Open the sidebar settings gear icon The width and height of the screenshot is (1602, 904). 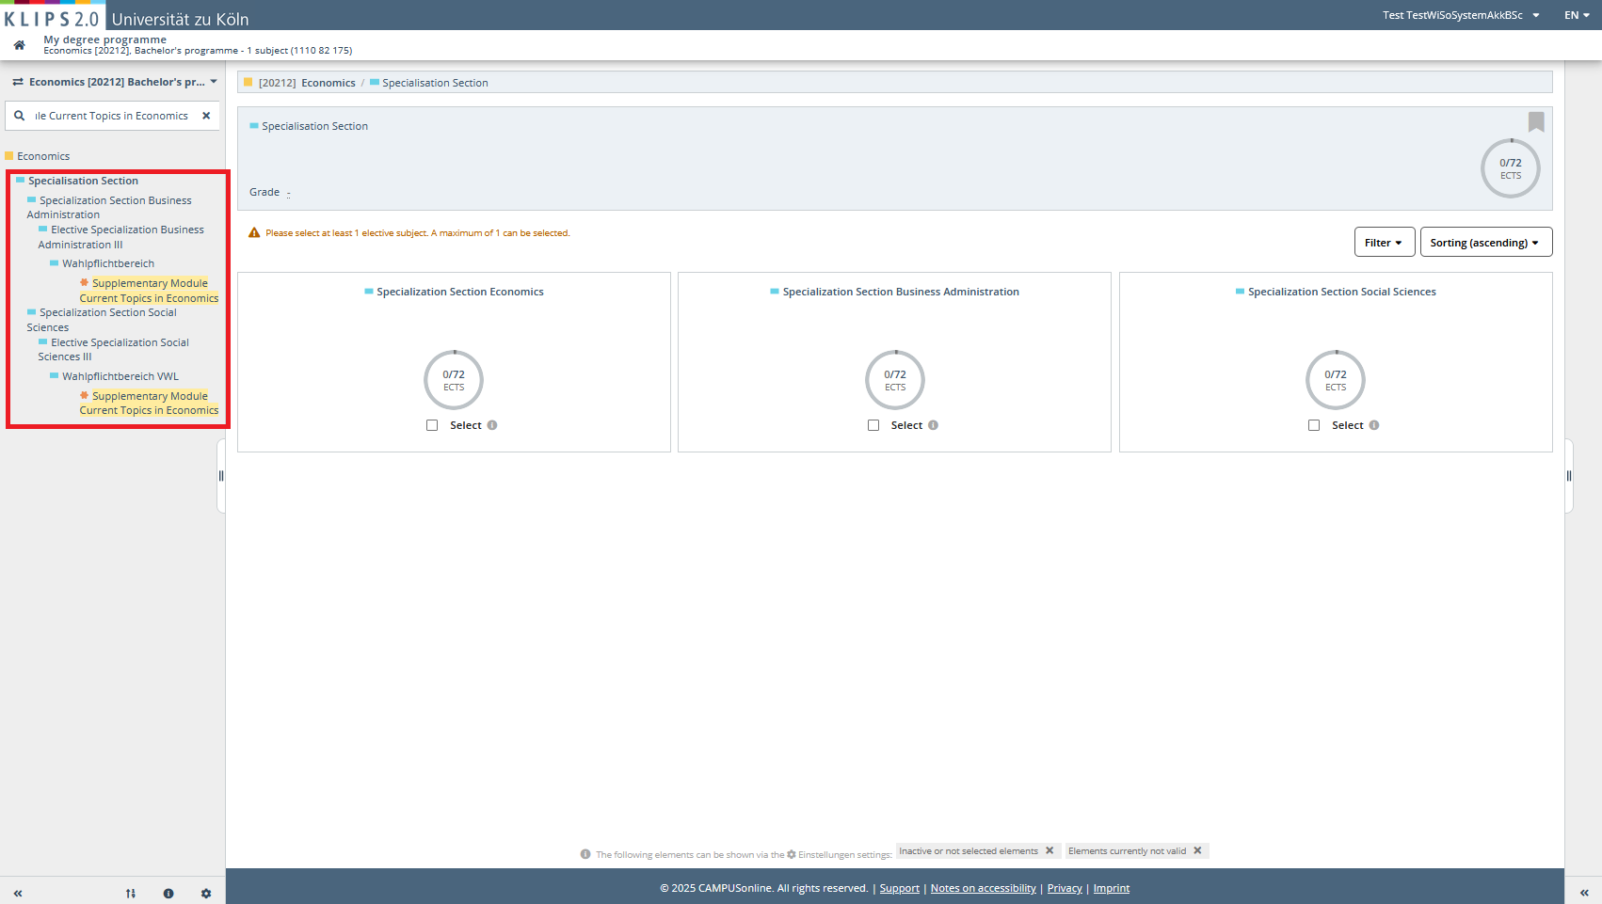(206, 894)
